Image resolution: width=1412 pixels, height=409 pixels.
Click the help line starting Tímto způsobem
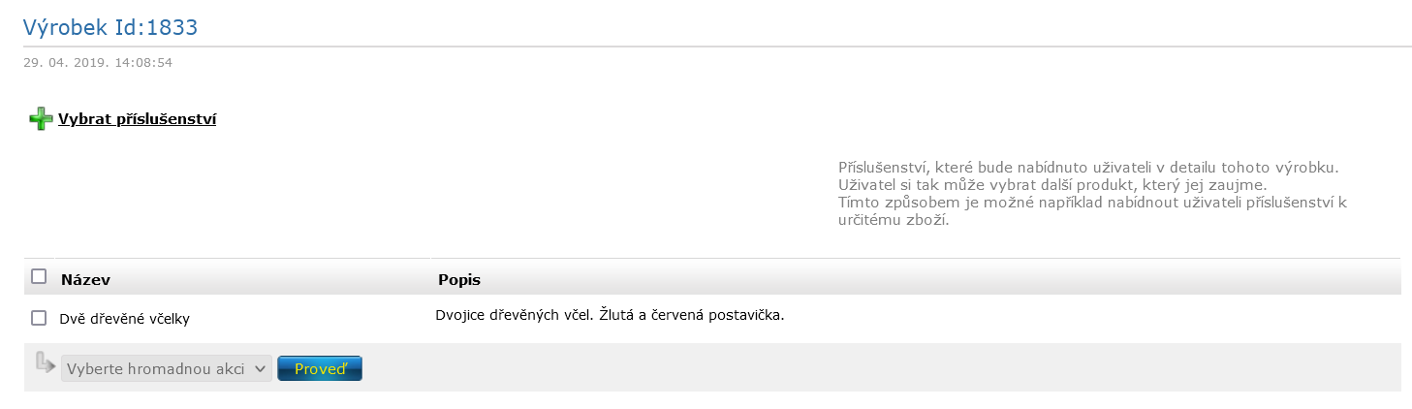[x=1092, y=203]
